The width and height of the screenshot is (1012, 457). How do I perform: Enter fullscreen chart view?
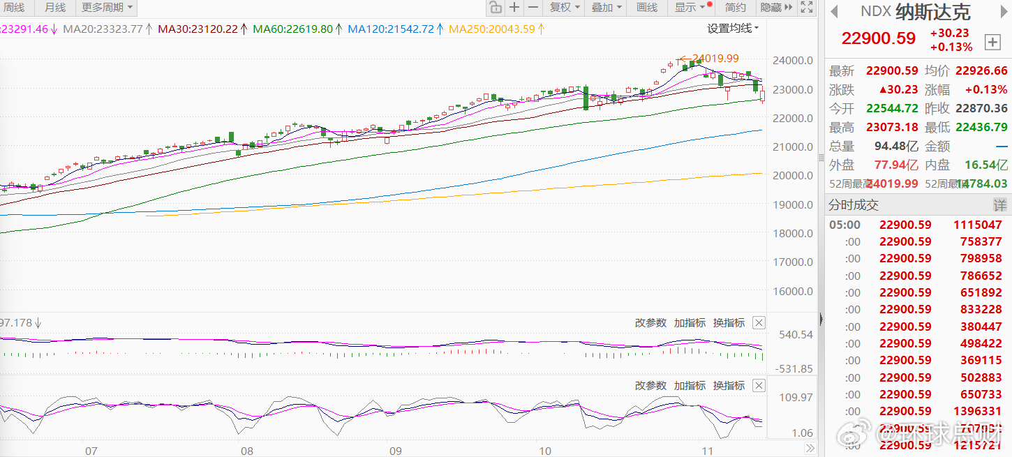coord(807,8)
